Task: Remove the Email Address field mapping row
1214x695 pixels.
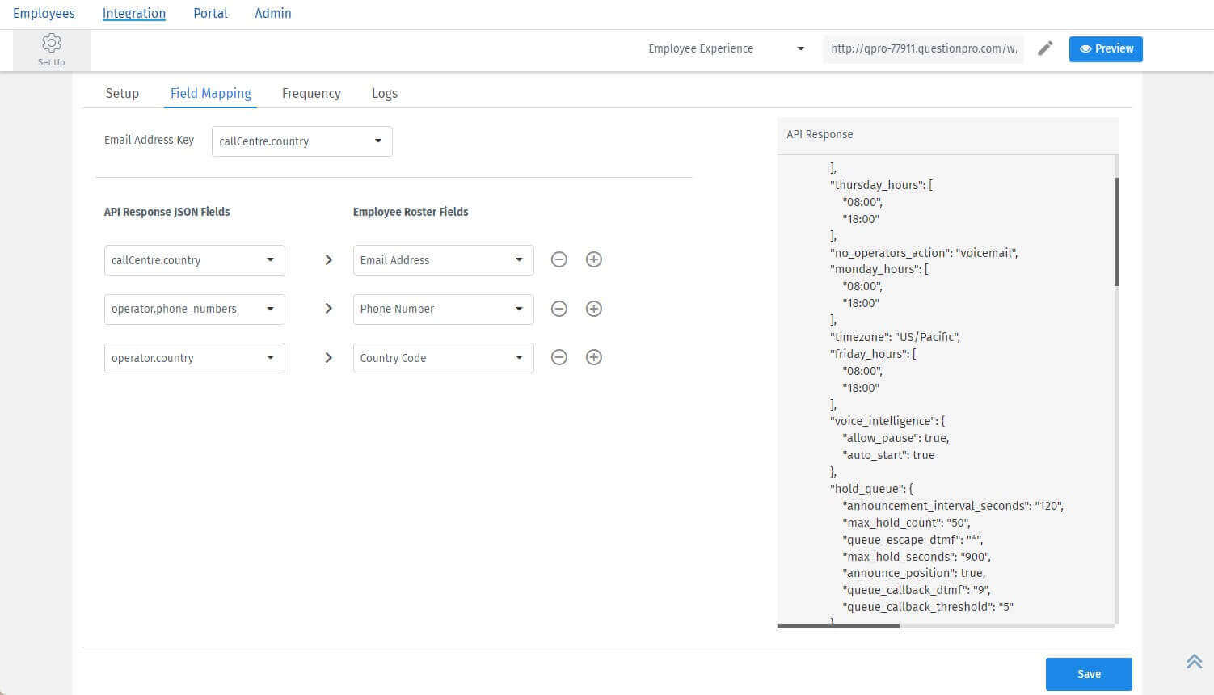Action: click(x=559, y=259)
